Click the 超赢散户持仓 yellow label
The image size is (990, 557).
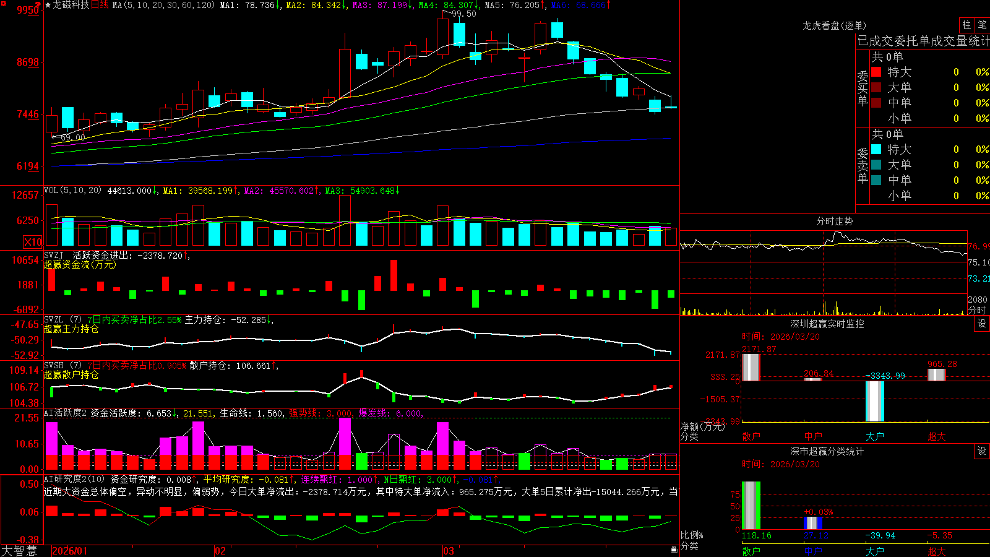pyautogui.click(x=71, y=374)
